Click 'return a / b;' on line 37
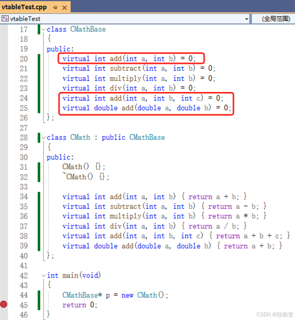 [213, 226]
